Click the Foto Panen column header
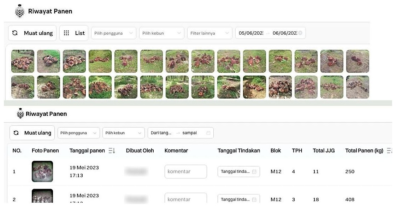 [x=45, y=151]
